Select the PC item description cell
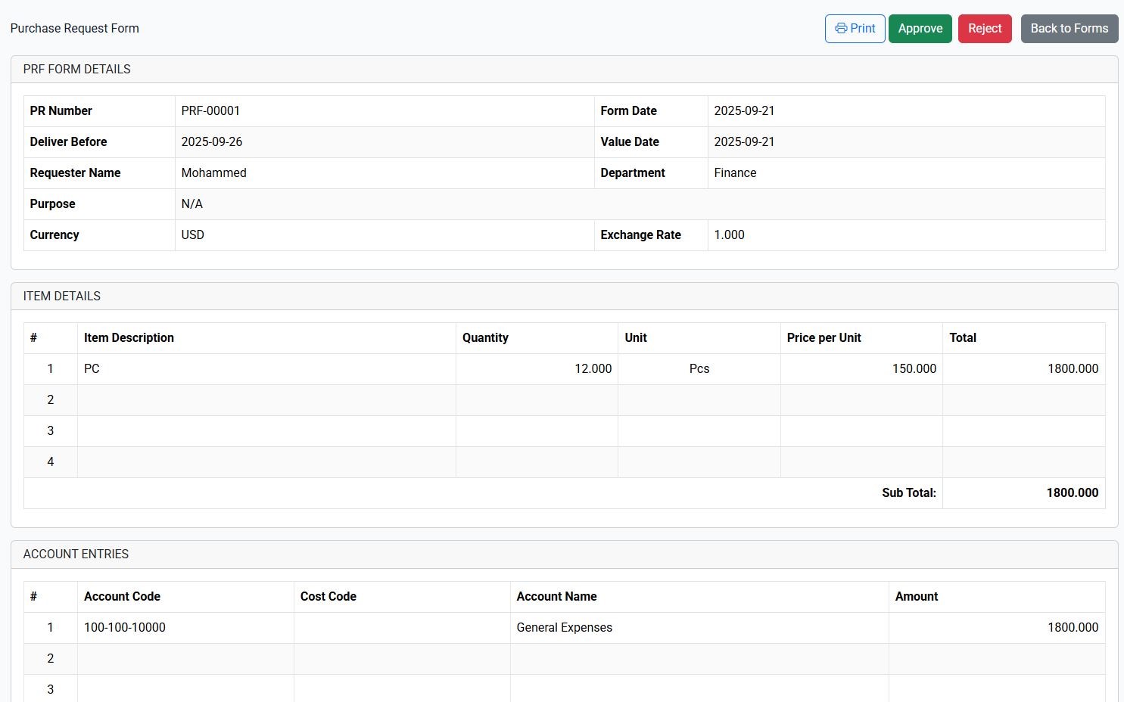This screenshot has height=702, width=1124. point(92,368)
